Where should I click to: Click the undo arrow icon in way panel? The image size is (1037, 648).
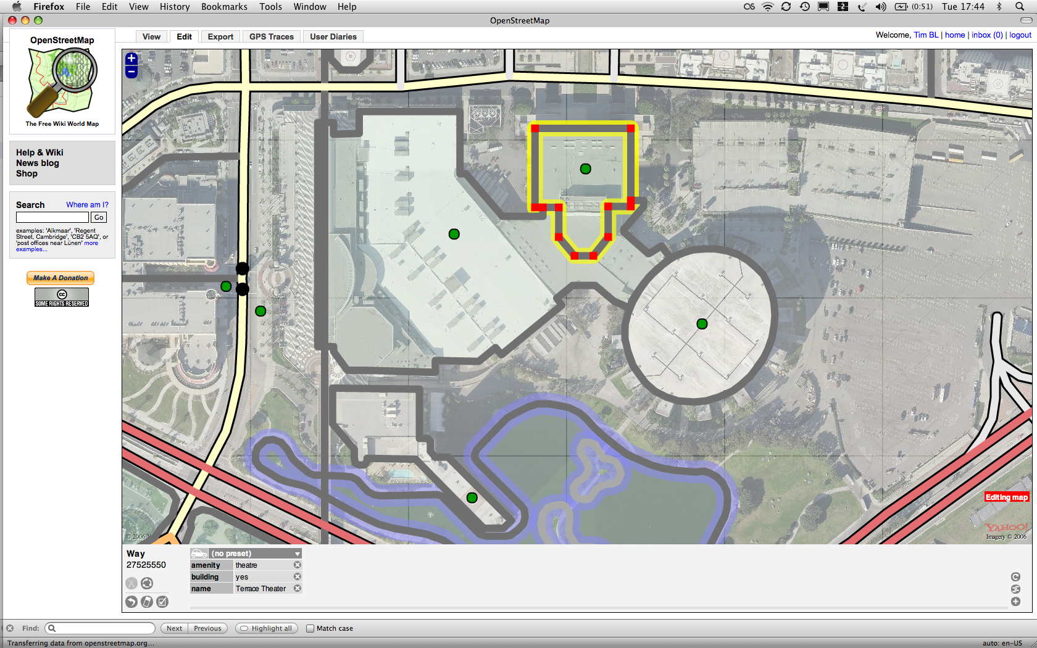coord(131,602)
